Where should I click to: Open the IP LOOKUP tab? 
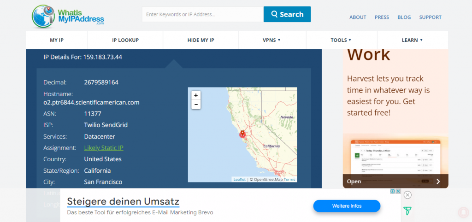125,40
